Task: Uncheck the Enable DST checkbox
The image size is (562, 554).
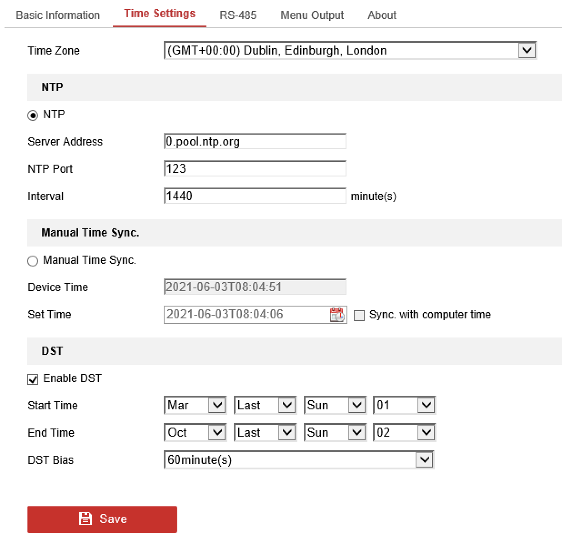Action: (33, 379)
